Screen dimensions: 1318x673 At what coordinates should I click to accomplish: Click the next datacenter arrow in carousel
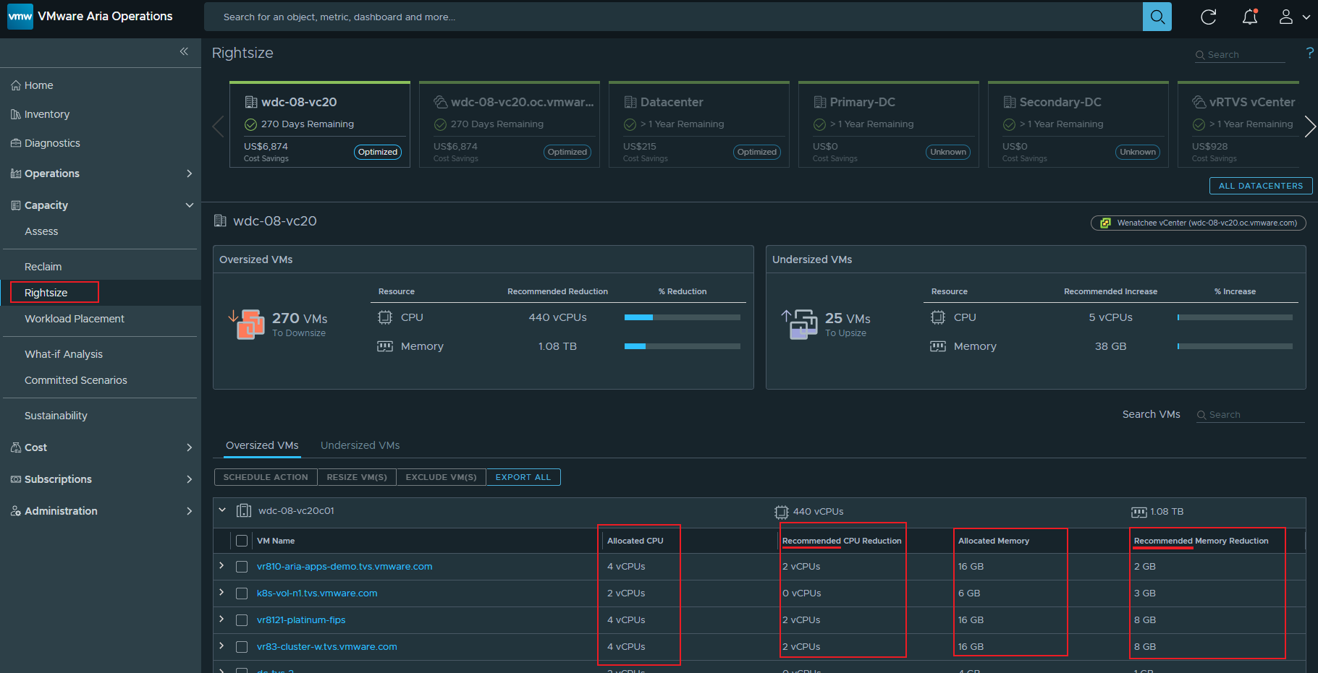coord(1309,127)
